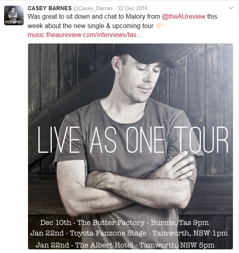Select the pointing hand emoji
The image size is (239, 253).
[x=160, y=26]
